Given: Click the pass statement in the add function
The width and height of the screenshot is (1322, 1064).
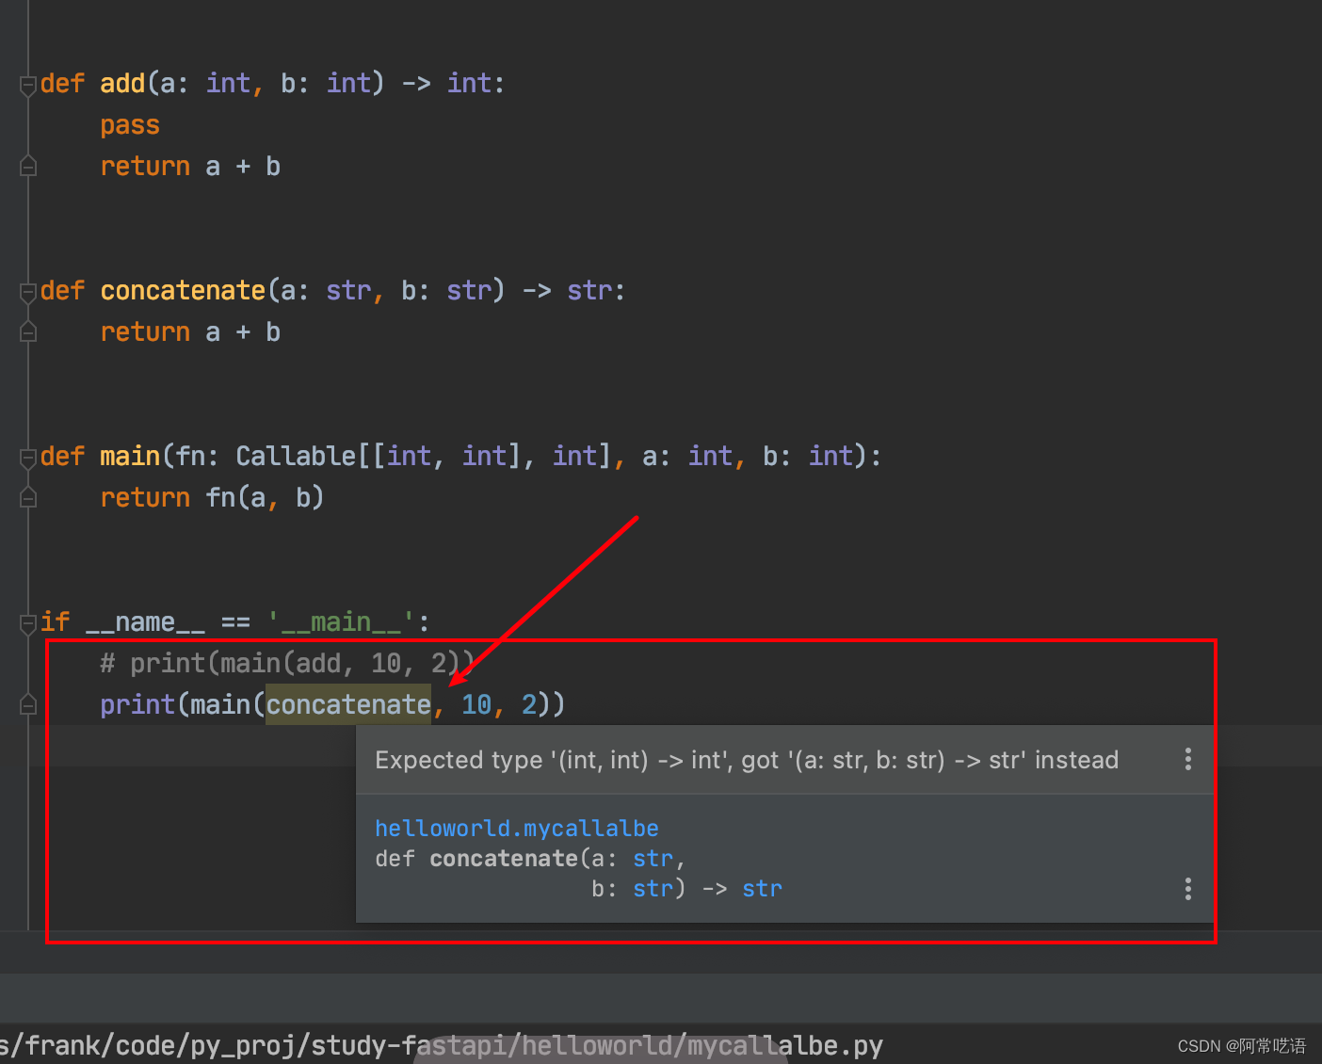Looking at the screenshot, I should (x=130, y=125).
